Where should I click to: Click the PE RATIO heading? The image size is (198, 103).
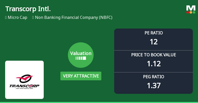154,33
